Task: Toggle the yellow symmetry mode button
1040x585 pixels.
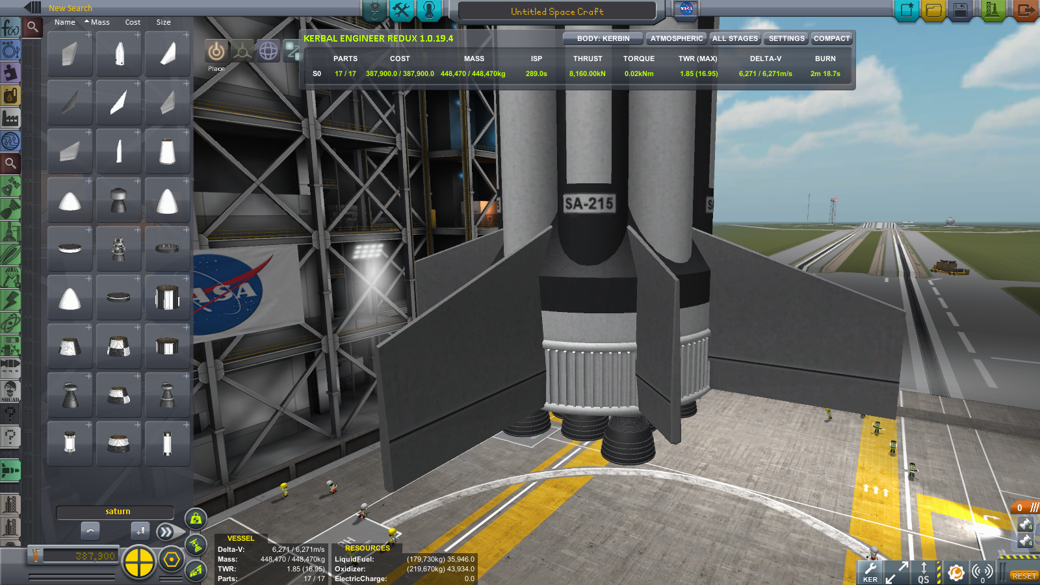Action: click(x=138, y=563)
